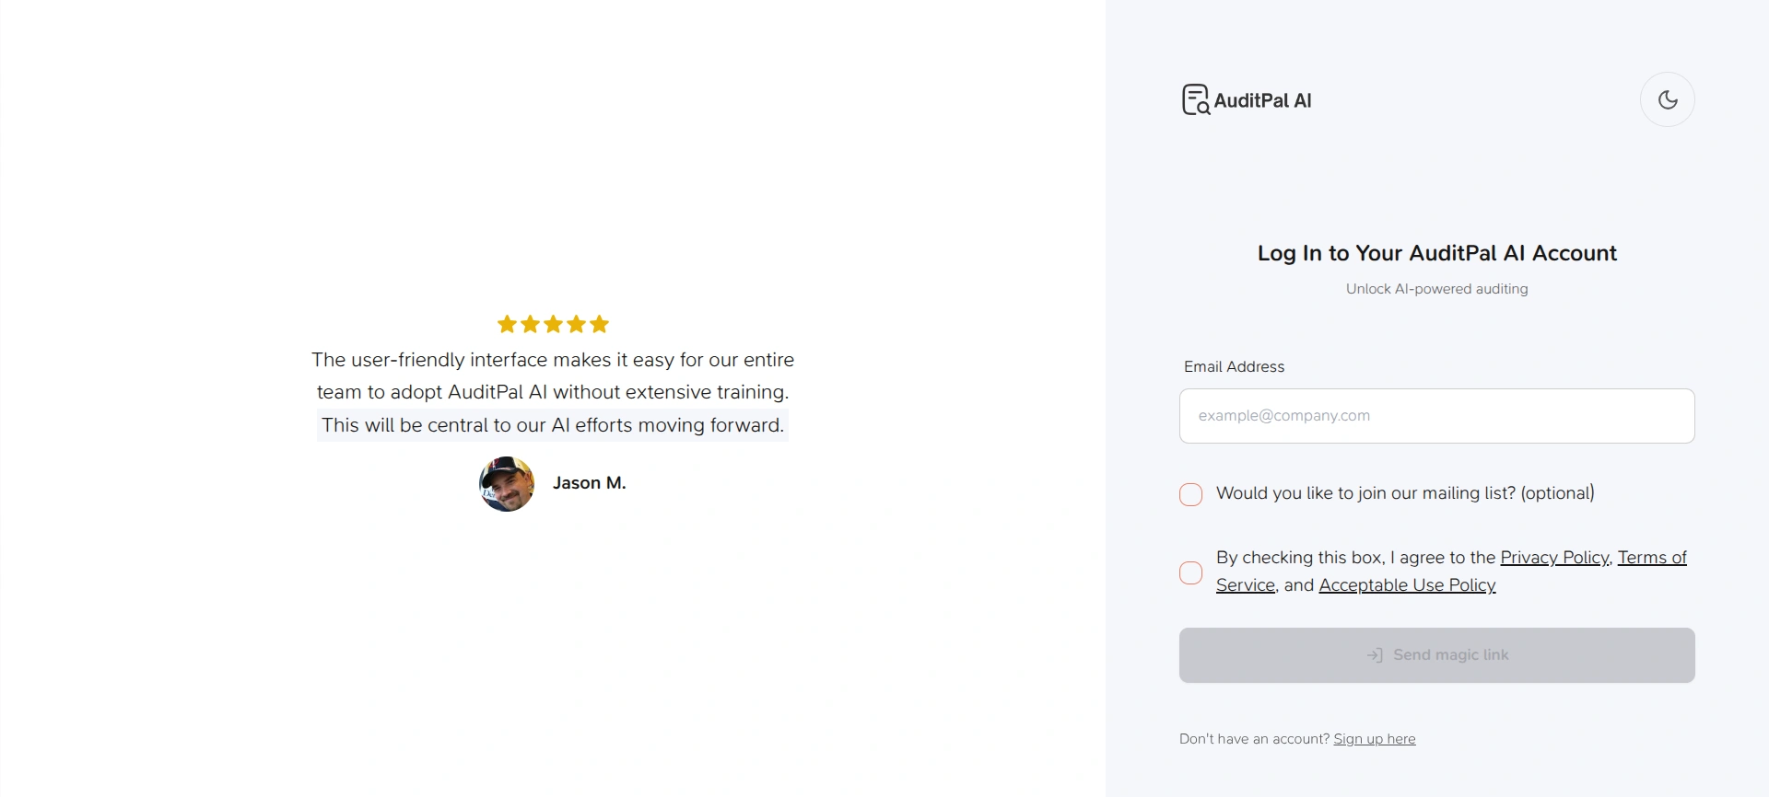Follow the Sign up here link
Image resolution: width=1769 pixels, height=797 pixels.
(1374, 739)
